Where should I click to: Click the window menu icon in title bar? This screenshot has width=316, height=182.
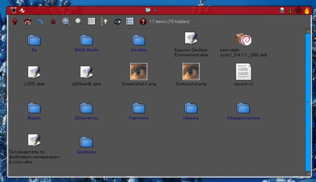coord(14,10)
